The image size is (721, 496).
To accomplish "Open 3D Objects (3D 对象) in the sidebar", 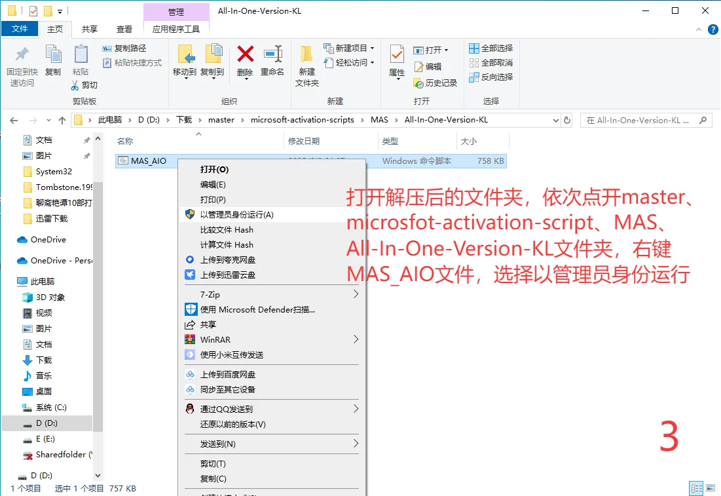I will click(x=50, y=297).
